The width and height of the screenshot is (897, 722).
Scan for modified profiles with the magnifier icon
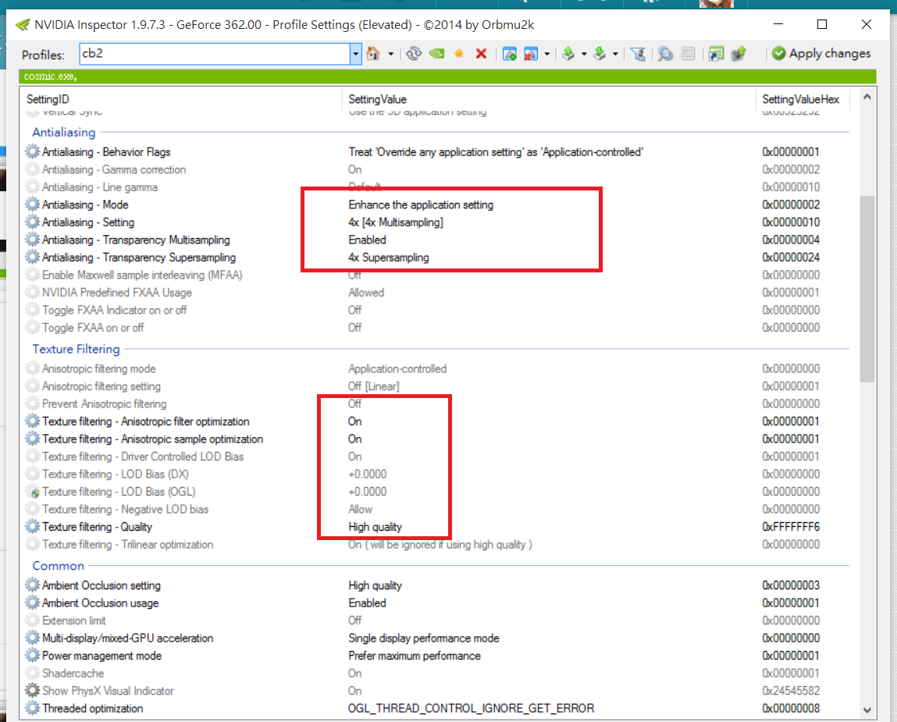pyautogui.click(x=664, y=54)
